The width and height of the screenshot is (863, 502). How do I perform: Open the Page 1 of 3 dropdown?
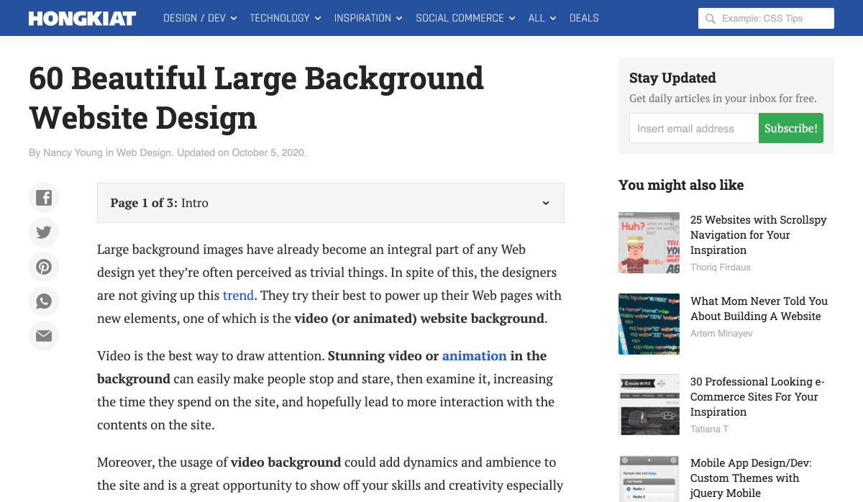331,203
